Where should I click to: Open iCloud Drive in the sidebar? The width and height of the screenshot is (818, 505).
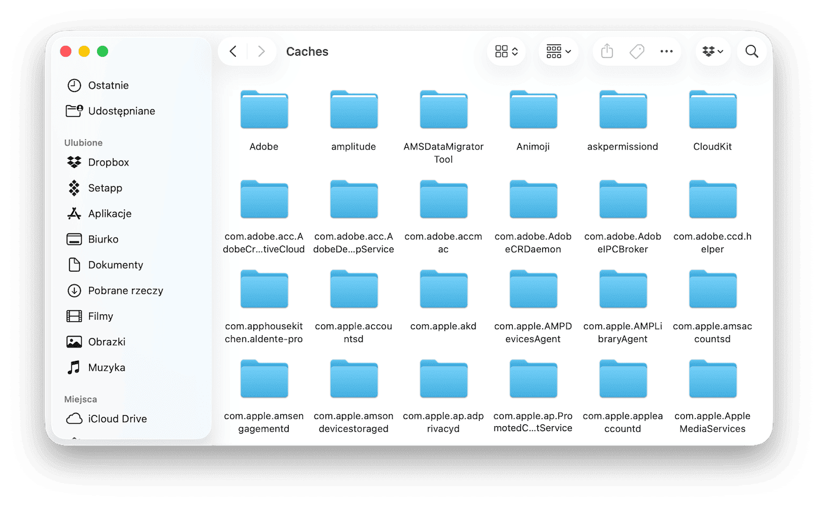coord(106,419)
